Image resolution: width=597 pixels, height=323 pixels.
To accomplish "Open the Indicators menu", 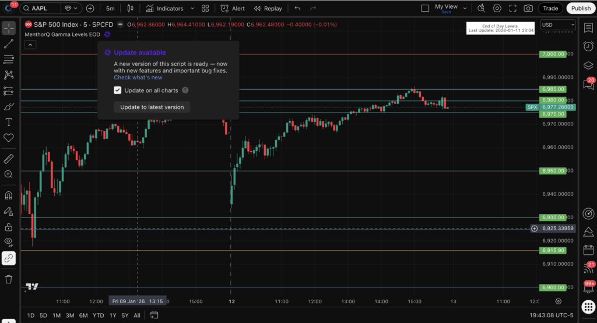I will click(165, 8).
